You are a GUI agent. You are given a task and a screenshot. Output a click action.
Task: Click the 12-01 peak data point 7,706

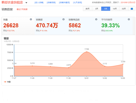point(87,52)
